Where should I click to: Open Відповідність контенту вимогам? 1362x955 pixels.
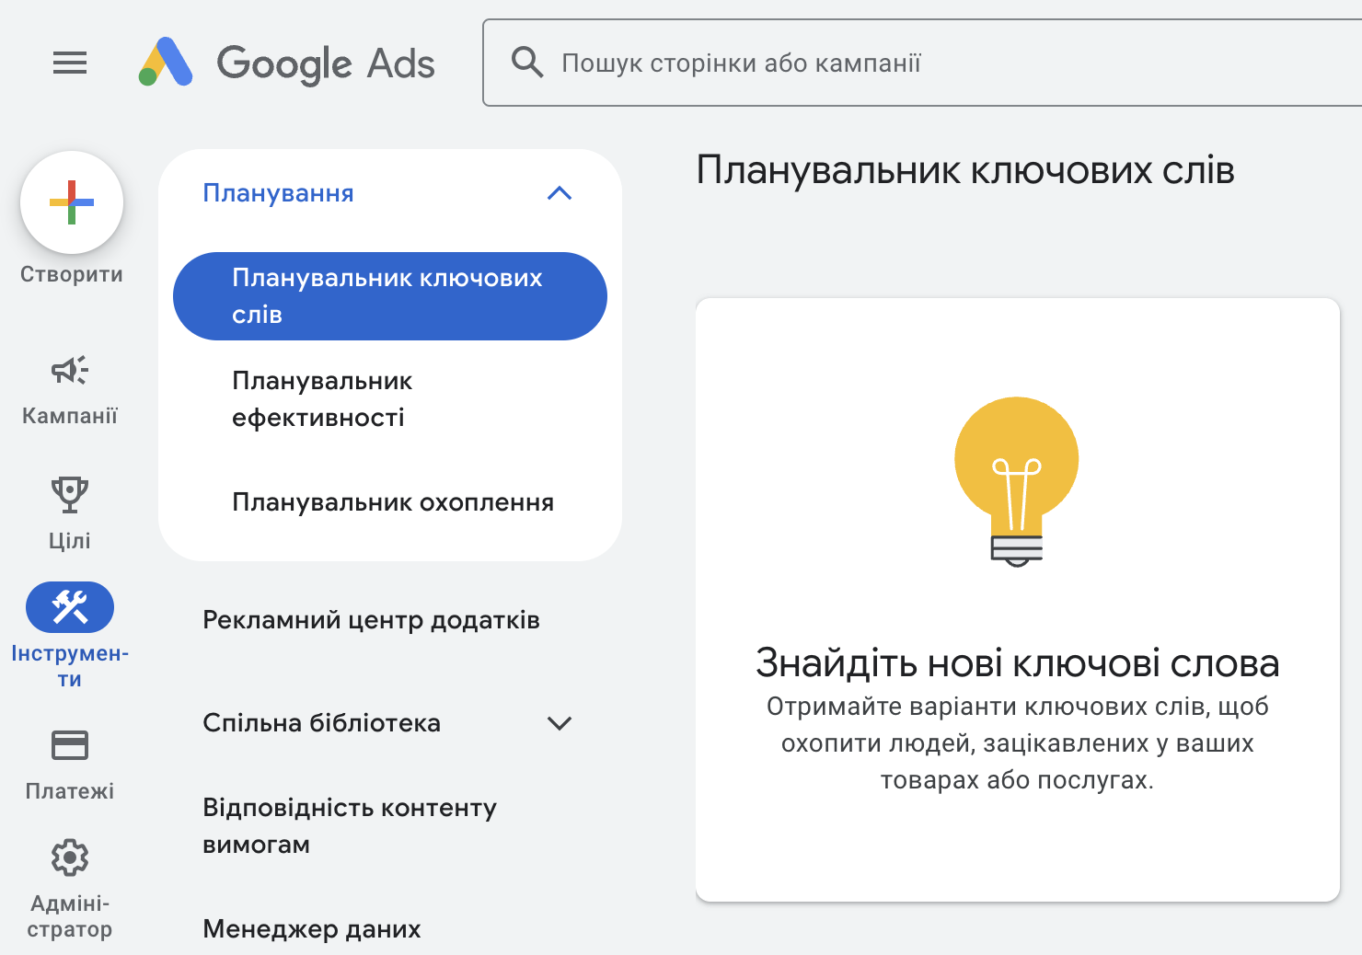pyautogui.click(x=350, y=825)
